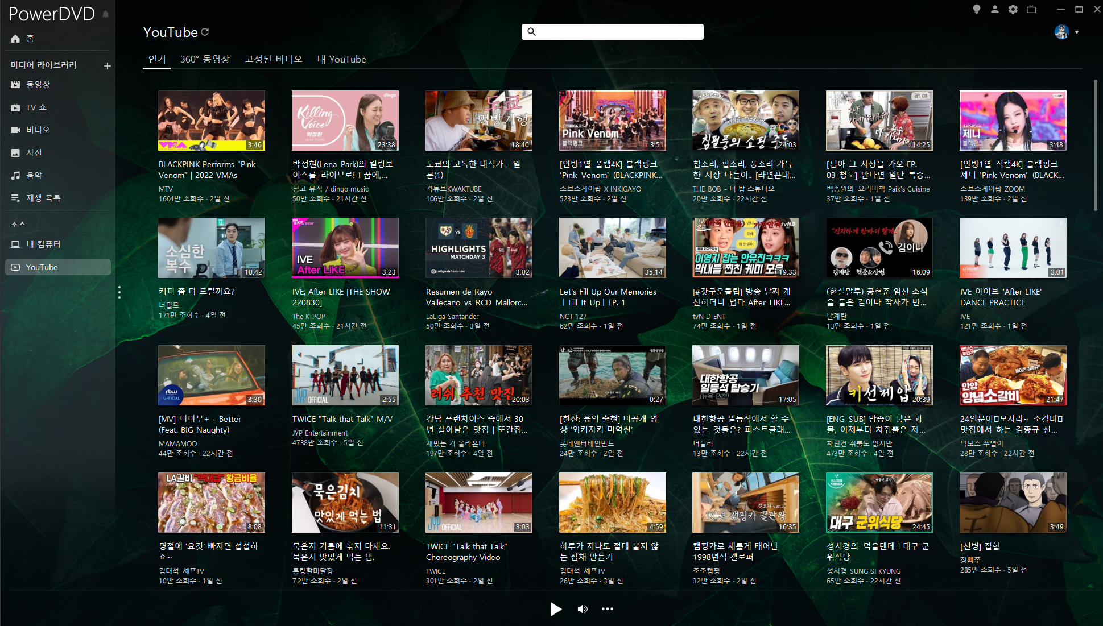Image resolution: width=1103 pixels, height=626 pixels.
Task: Click the "커피 좀 타 드릴까요?" video title
Action: tap(197, 292)
